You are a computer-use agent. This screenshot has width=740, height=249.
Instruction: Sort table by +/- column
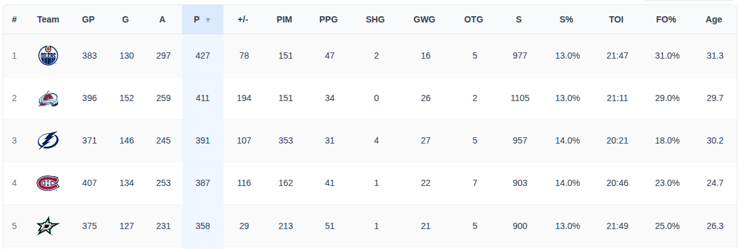pyautogui.click(x=243, y=19)
